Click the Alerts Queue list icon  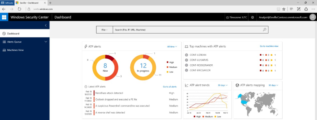pyautogui.click(x=4, y=42)
